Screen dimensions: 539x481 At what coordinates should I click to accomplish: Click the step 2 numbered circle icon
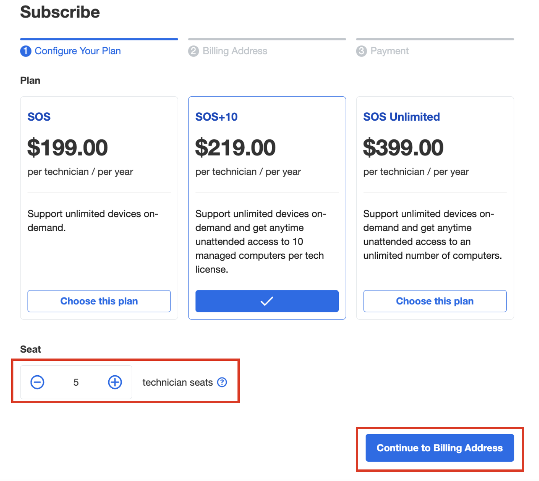194,51
